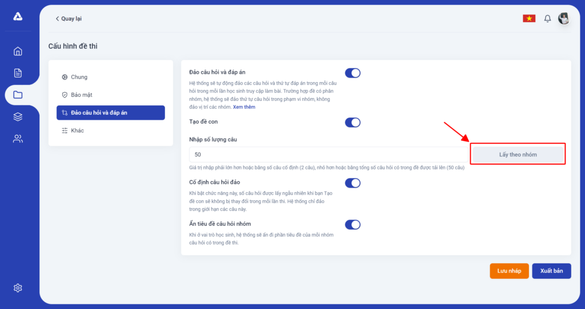Viewport: 585px width, 309px height.
Task: Click the Vietnam flag language icon
Action: click(x=529, y=18)
